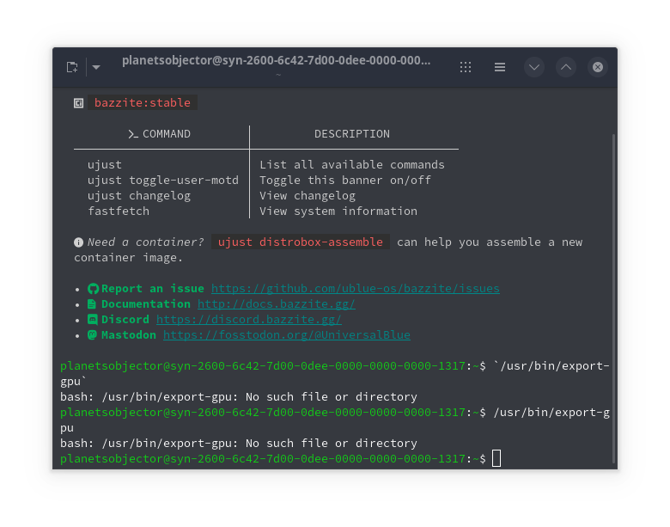
Task: Click the info icon before Need a container
Action: pos(79,242)
